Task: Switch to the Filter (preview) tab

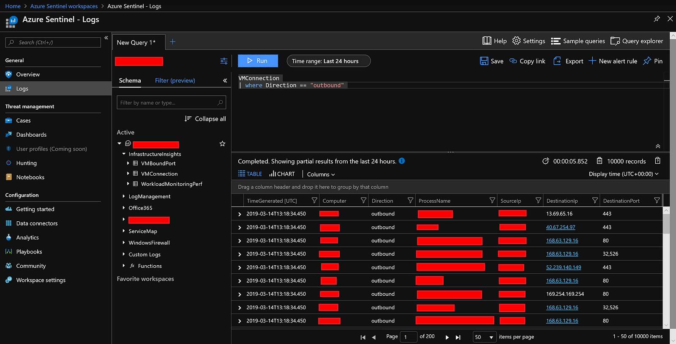Action: 175,80
